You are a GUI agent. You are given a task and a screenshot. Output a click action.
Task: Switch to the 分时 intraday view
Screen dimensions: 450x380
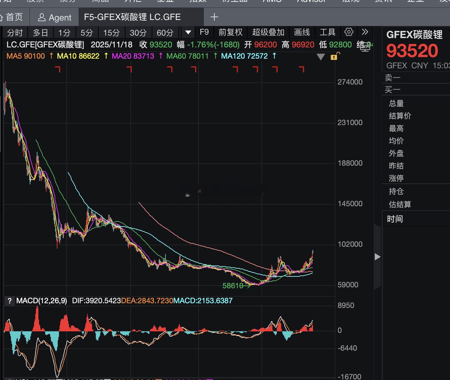[x=15, y=32]
